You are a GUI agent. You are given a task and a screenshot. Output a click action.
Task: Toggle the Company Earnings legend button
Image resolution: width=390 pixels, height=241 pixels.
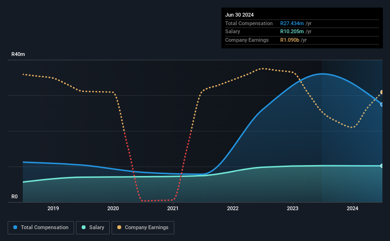(143, 228)
